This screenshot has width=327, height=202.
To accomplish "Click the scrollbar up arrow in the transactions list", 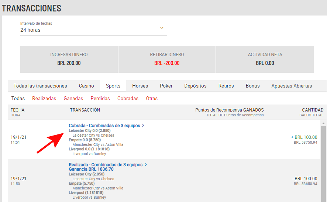I will pos(323,123).
